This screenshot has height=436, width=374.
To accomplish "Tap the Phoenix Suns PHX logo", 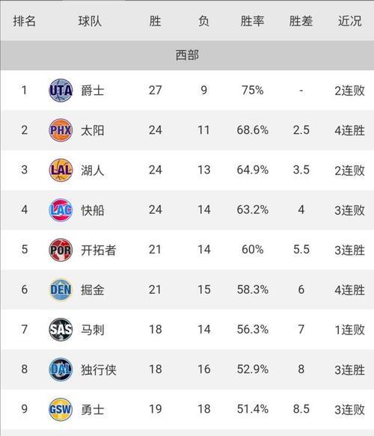I will (x=61, y=130).
